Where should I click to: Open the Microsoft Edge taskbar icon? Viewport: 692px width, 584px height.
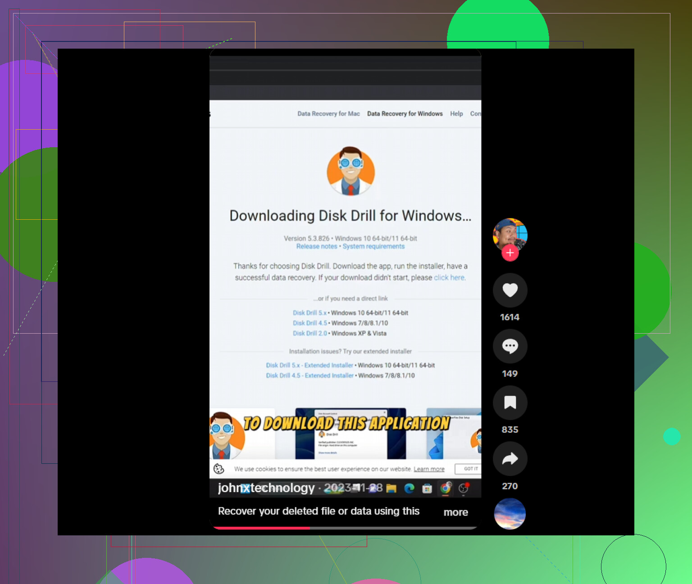pos(409,488)
